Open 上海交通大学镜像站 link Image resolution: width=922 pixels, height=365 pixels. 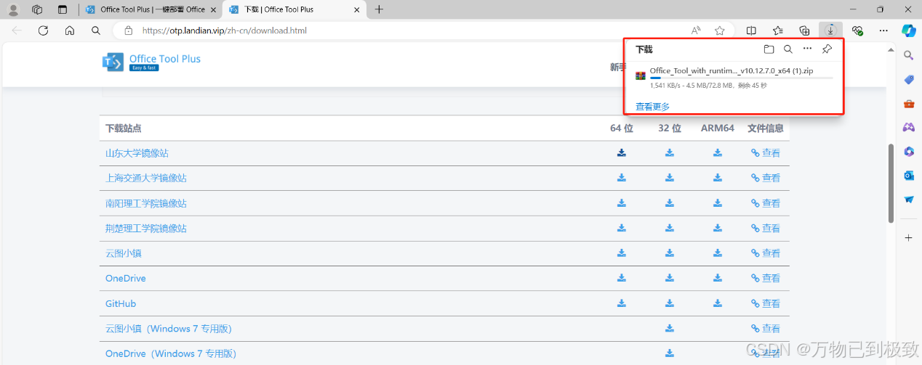click(x=146, y=178)
